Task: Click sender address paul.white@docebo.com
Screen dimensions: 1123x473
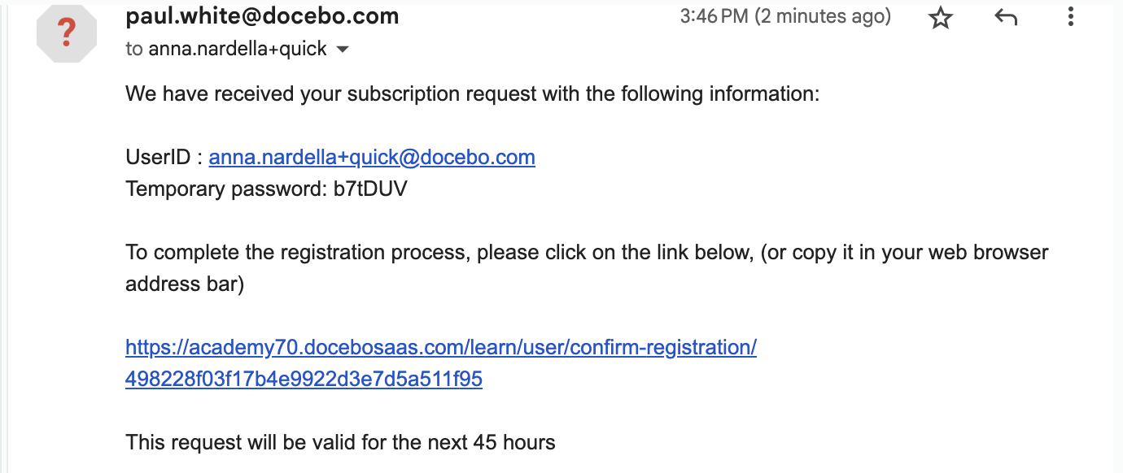Action: [x=262, y=15]
